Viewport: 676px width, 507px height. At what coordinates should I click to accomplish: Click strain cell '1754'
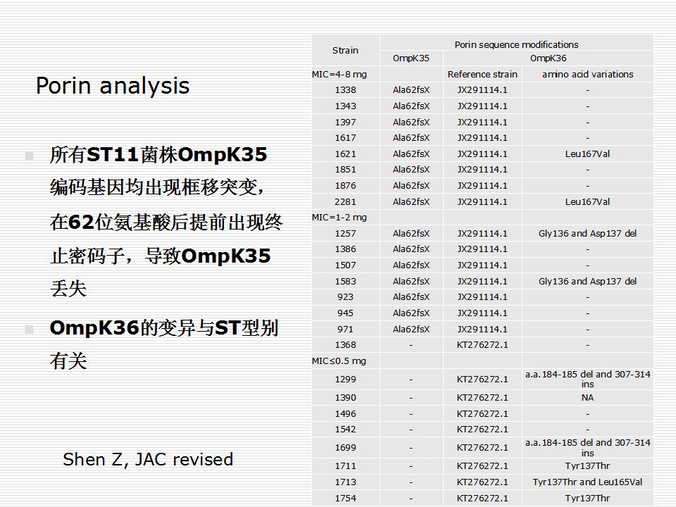[345, 499]
